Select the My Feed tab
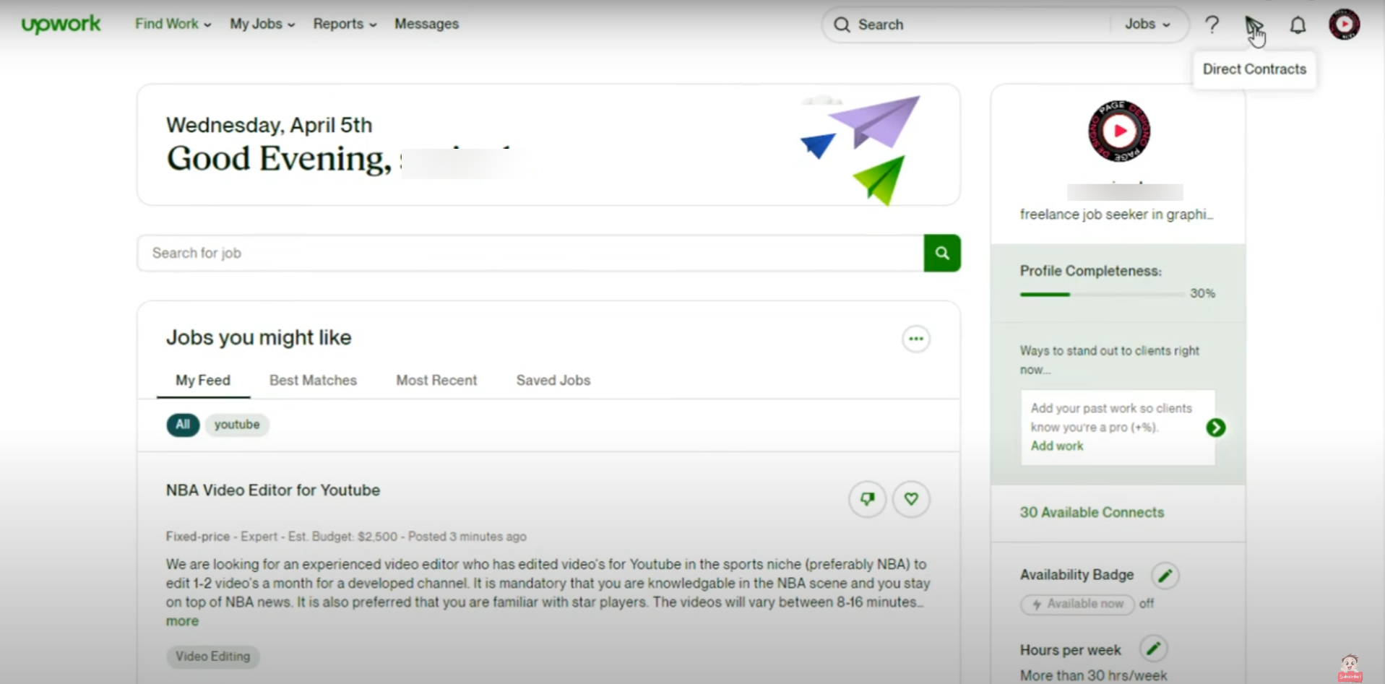Viewport: 1385px width, 684px height. click(203, 381)
